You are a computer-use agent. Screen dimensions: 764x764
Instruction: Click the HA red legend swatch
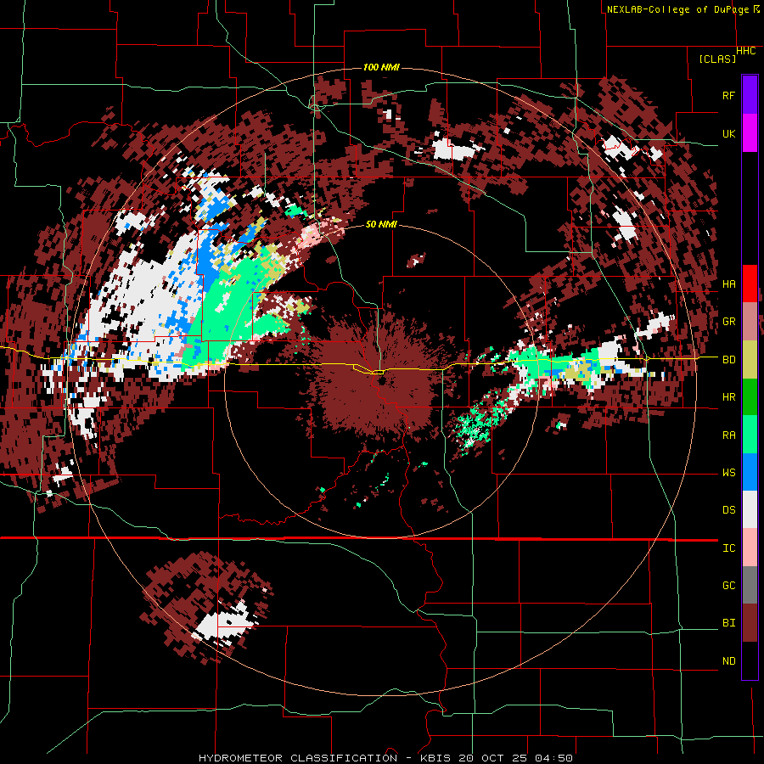pos(750,284)
